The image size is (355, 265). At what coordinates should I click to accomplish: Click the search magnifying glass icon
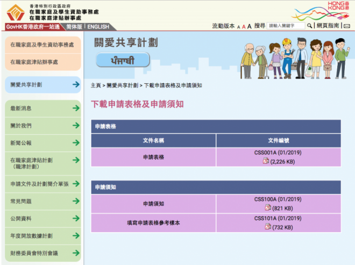tap(309, 26)
